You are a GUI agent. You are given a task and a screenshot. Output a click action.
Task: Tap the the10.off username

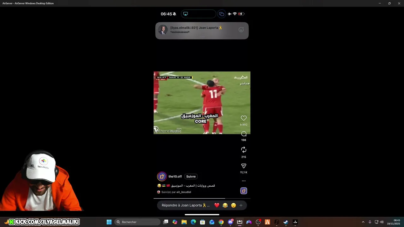[x=175, y=177]
